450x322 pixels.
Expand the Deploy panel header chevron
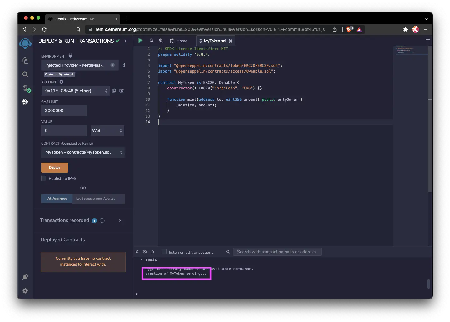pyautogui.click(x=125, y=41)
